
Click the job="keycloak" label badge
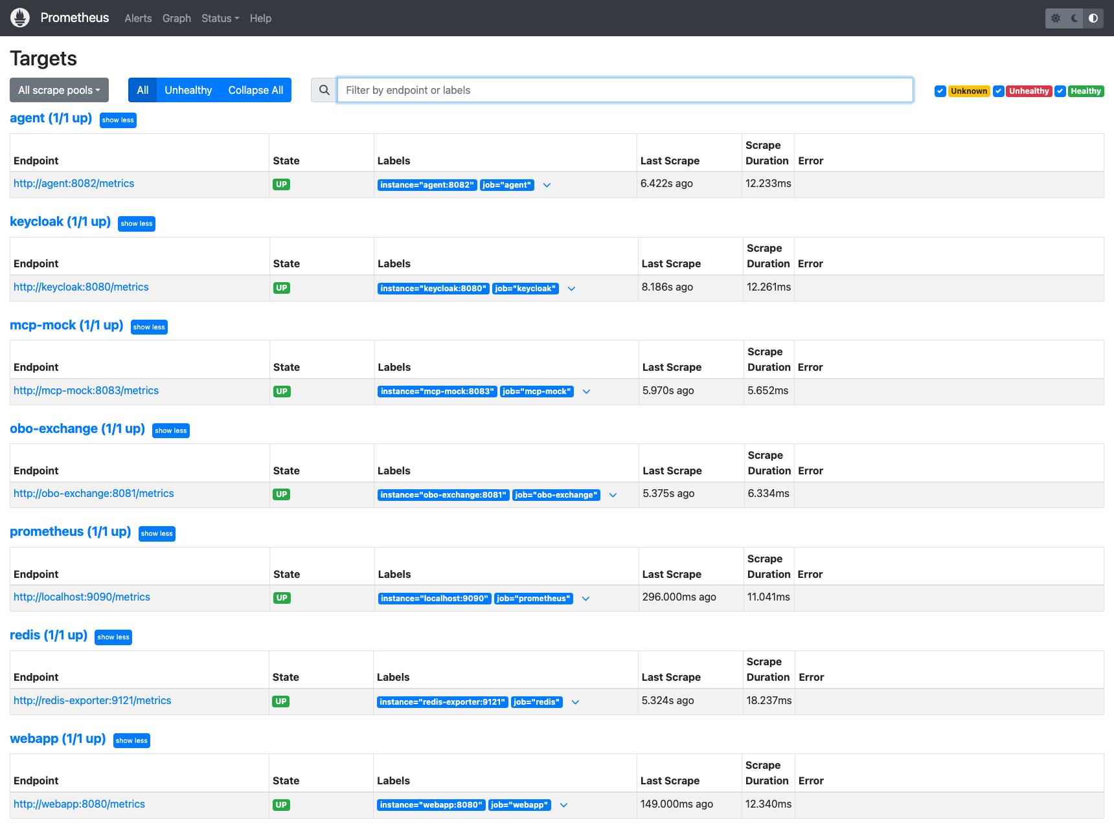pyautogui.click(x=525, y=289)
